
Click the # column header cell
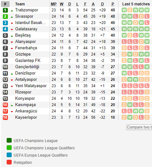[5, 4]
